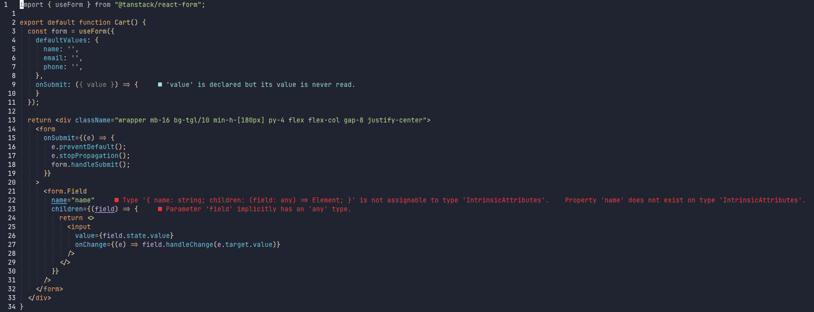
Task: Click the closing </form> tag
Action: (x=49, y=289)
